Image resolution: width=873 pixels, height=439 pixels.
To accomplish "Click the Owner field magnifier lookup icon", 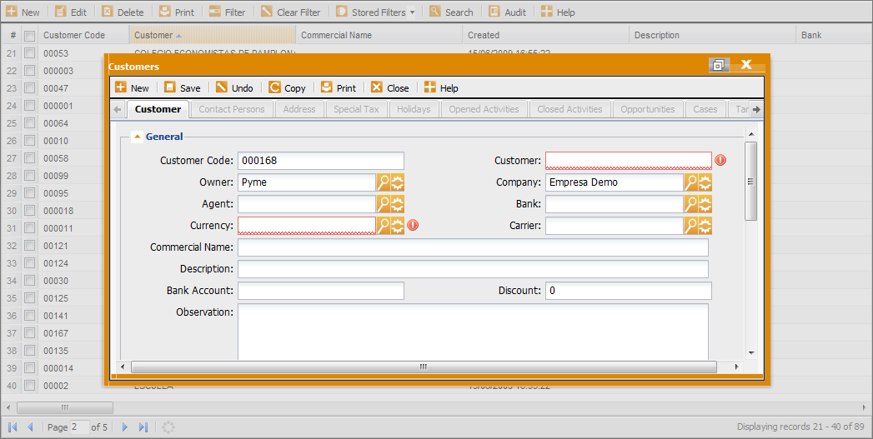I will [x=383, y=182].
